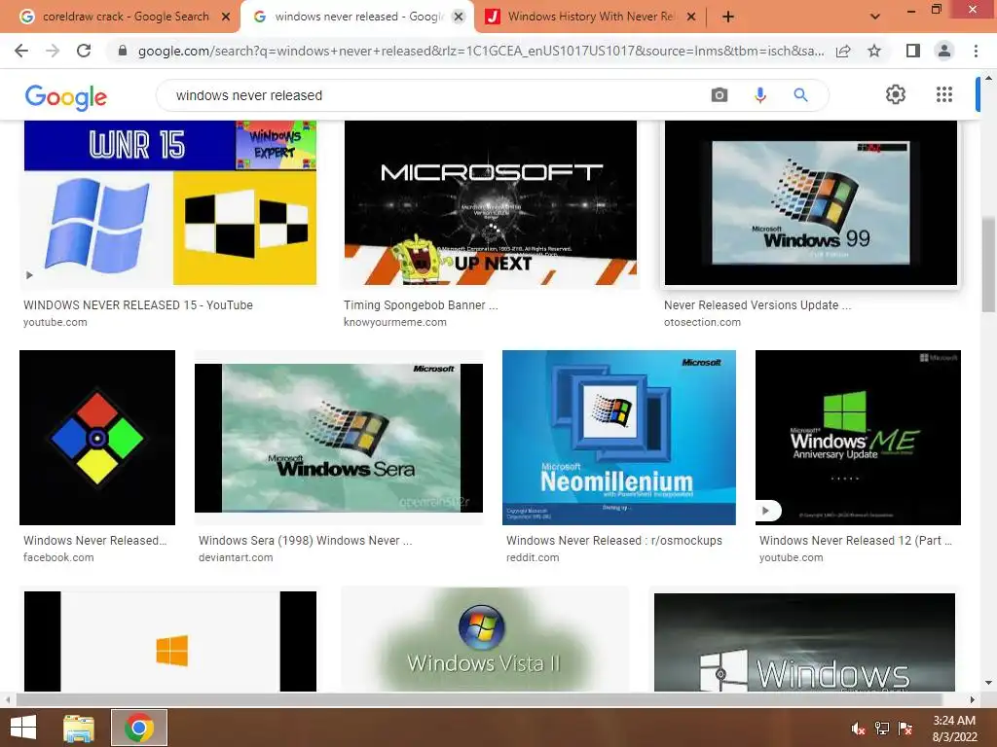Open File Explorer from taskbar
997x747 pixels.
(x=79, y=728)
